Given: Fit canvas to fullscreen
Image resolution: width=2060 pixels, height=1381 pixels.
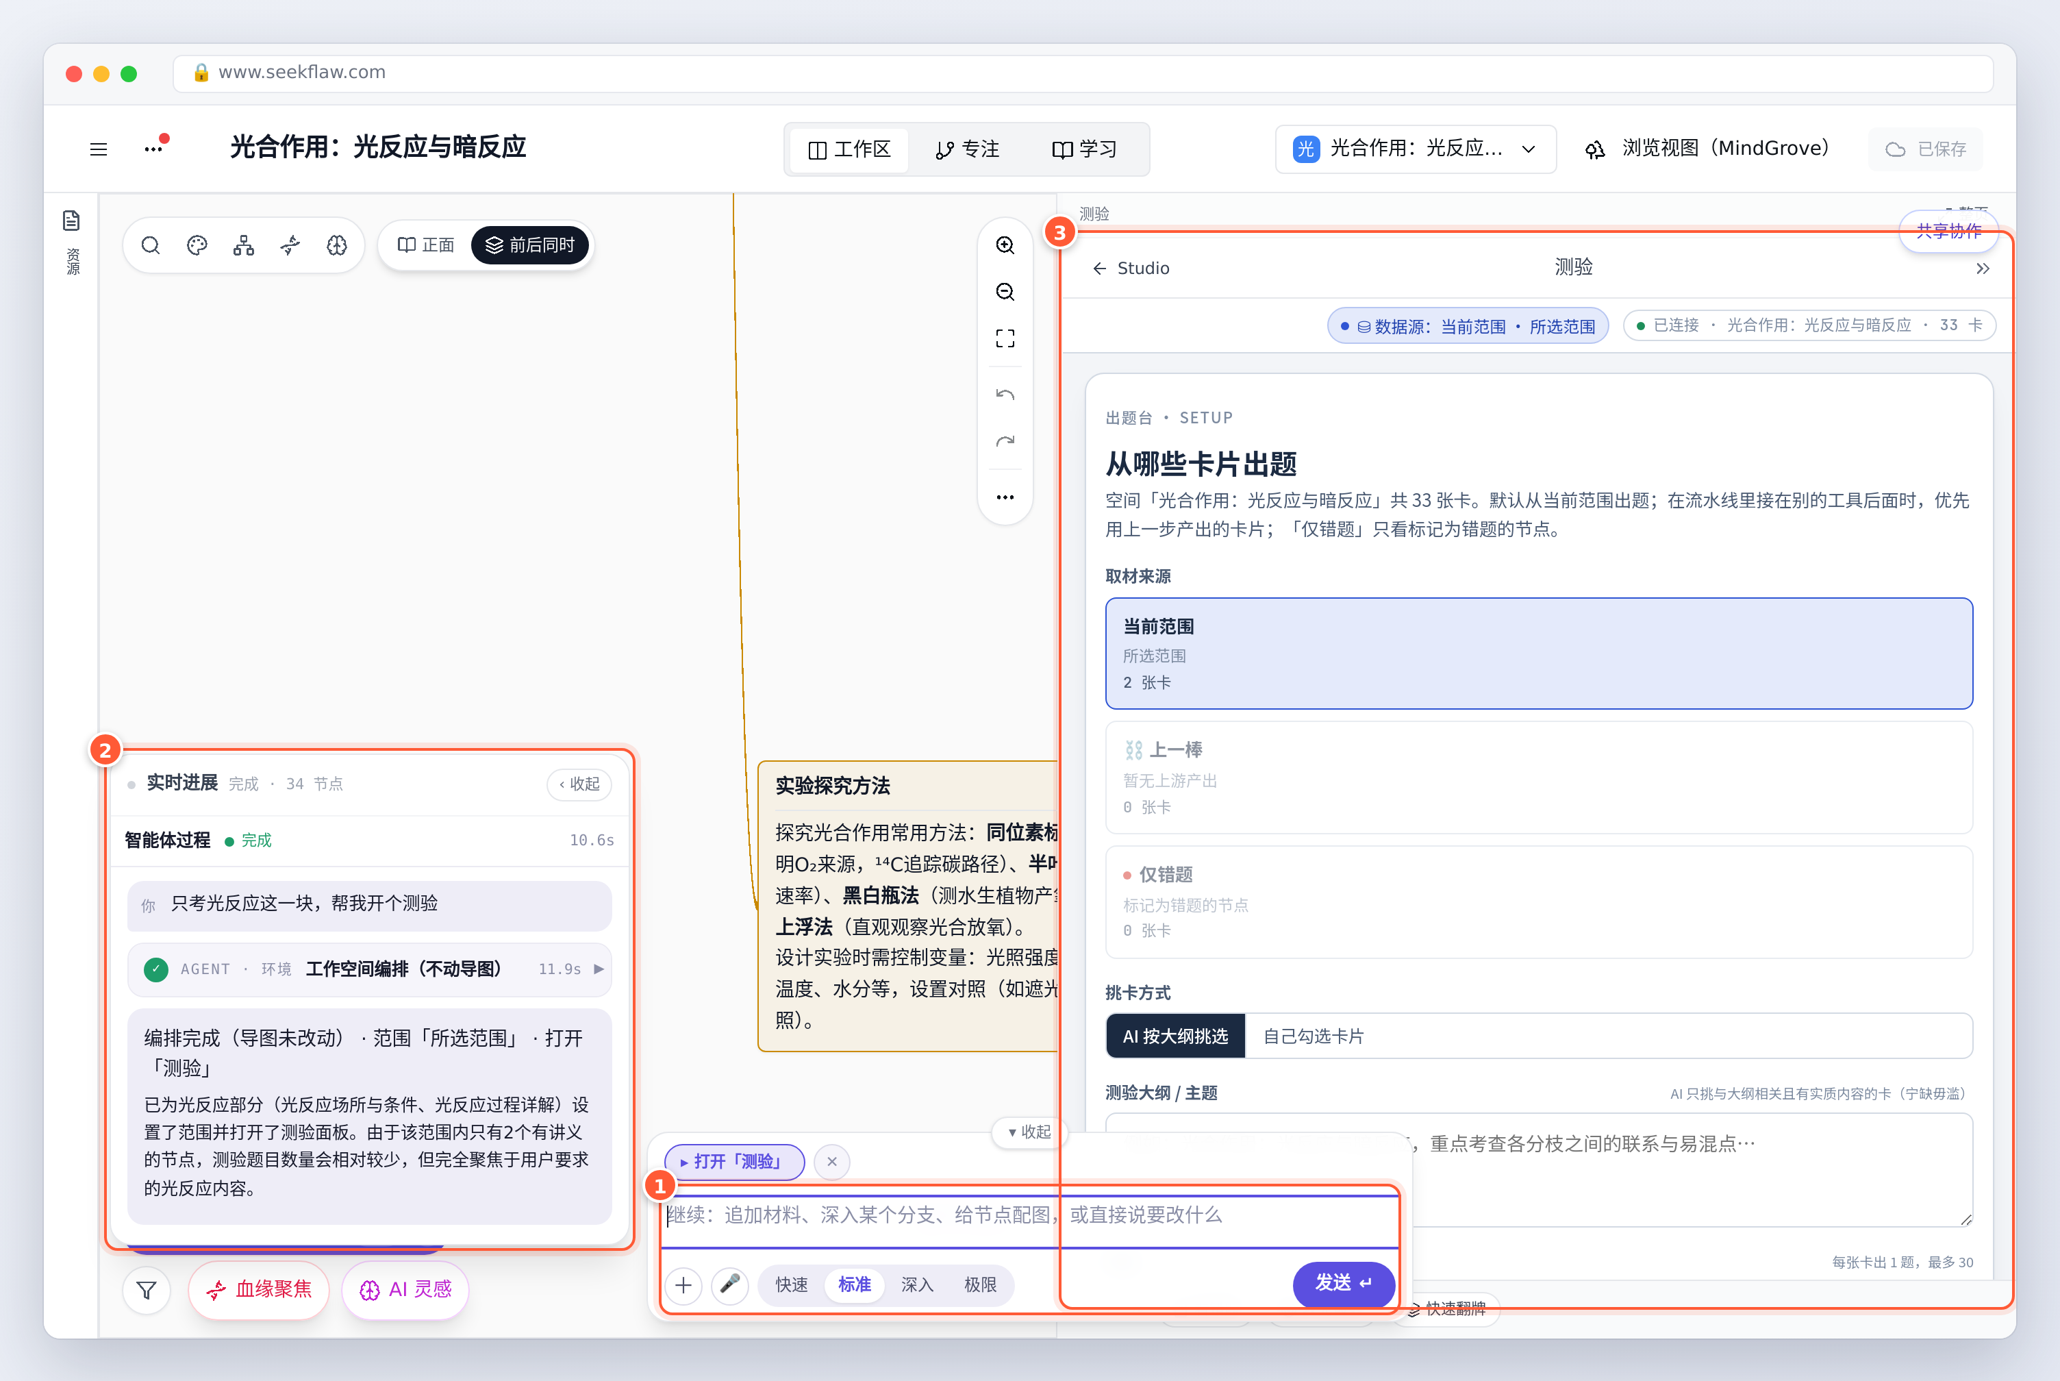Looking at the screenshot, I should pyautogui.click(x=1005, y=338).
